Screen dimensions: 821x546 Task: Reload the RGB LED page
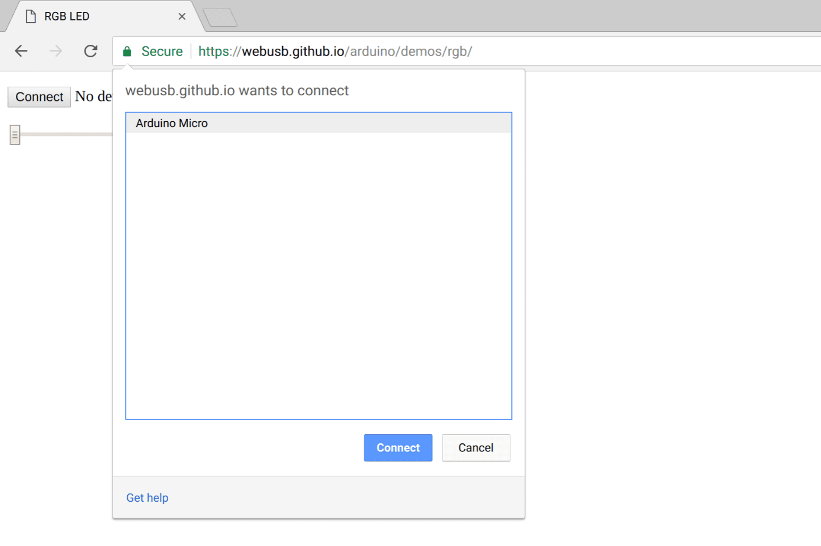tap(90, 51)
